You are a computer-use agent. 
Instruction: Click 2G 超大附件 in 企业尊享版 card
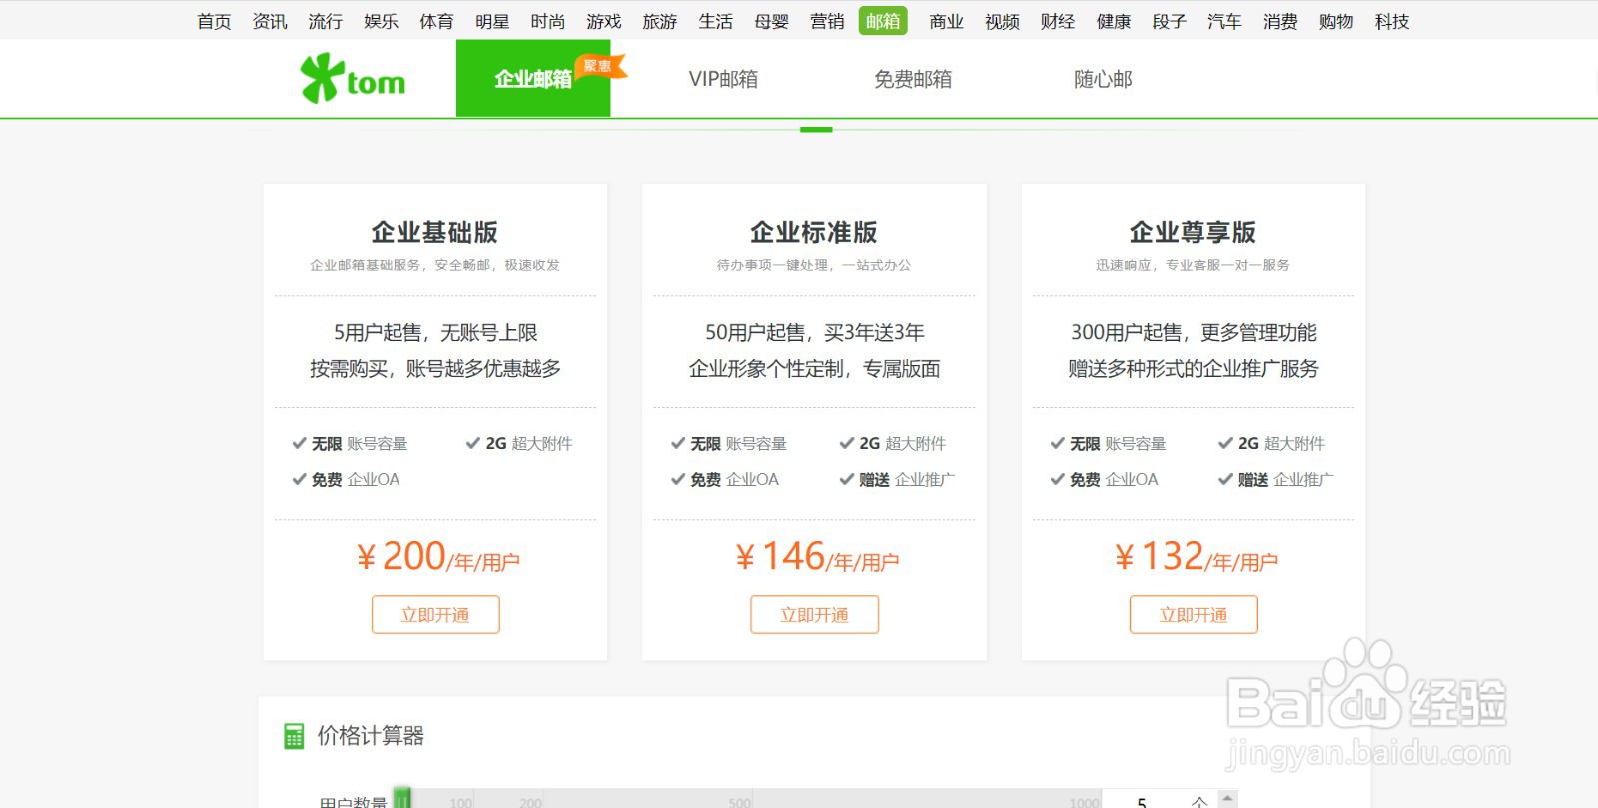[x=1272, y=444]
